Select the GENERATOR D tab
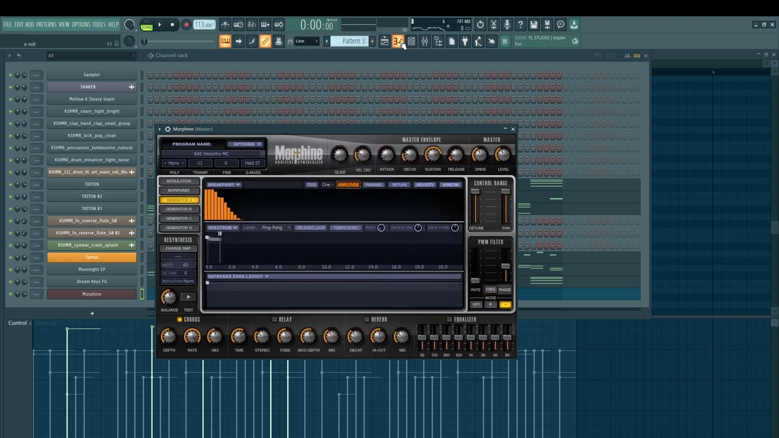 tap(179, 228)
